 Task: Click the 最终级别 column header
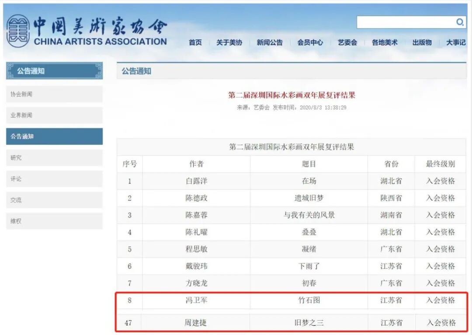(x=441, y=164)
